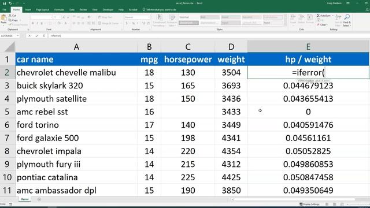Switch to the View tab
The width and height of the screenshot is (370, 208).
95,10
